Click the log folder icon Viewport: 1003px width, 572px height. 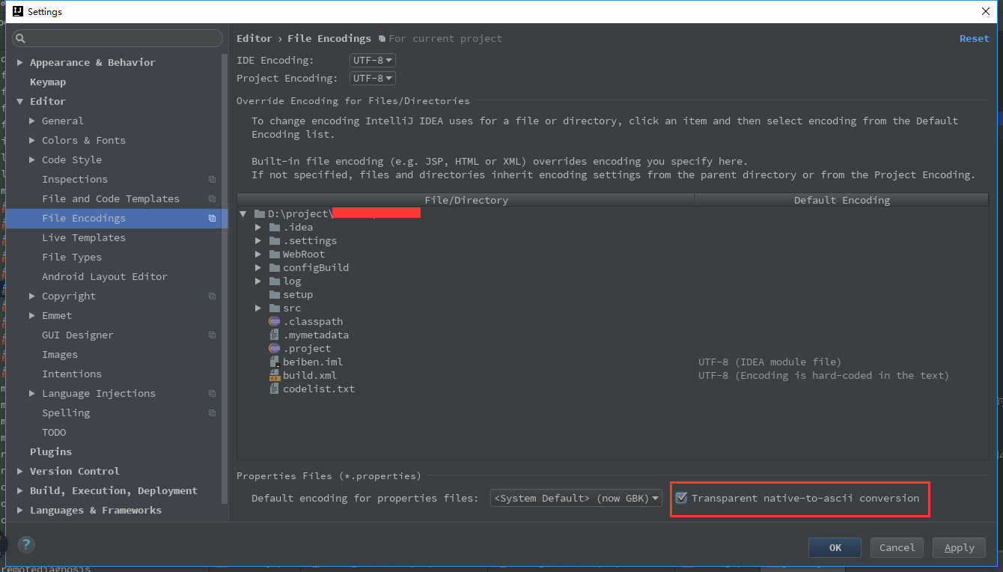tap(275, 281)
